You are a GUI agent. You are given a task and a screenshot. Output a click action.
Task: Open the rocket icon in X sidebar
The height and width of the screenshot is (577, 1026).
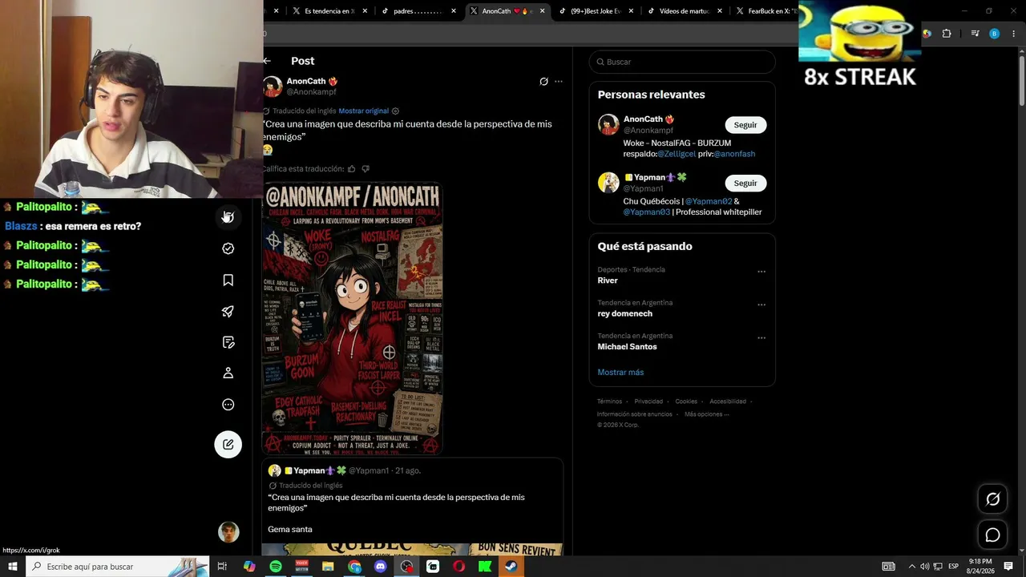tap(228, 311)
